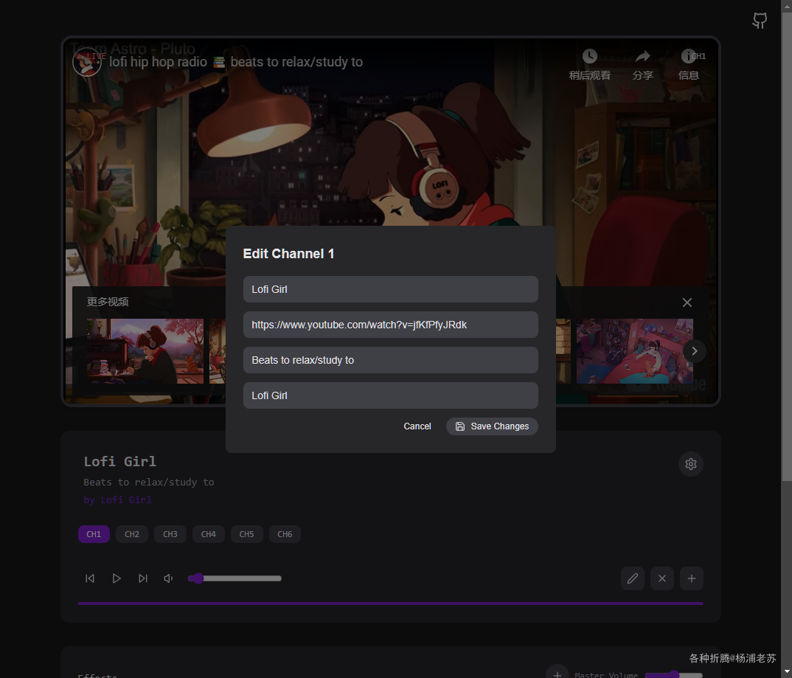Save Changes to channel 1

coord(492,426)
